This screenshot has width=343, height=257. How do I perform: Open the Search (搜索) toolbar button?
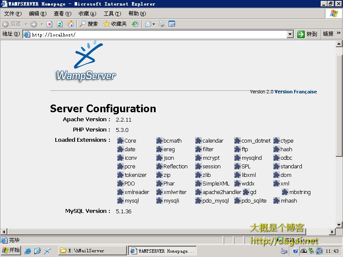pyautogui.click(x=88, y=24)
